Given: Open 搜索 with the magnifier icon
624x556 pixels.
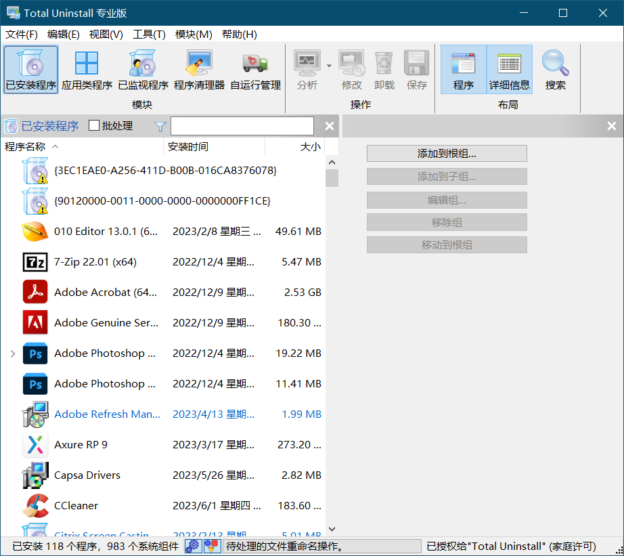Looking at the screenshot, I should (x=555, y=69).
